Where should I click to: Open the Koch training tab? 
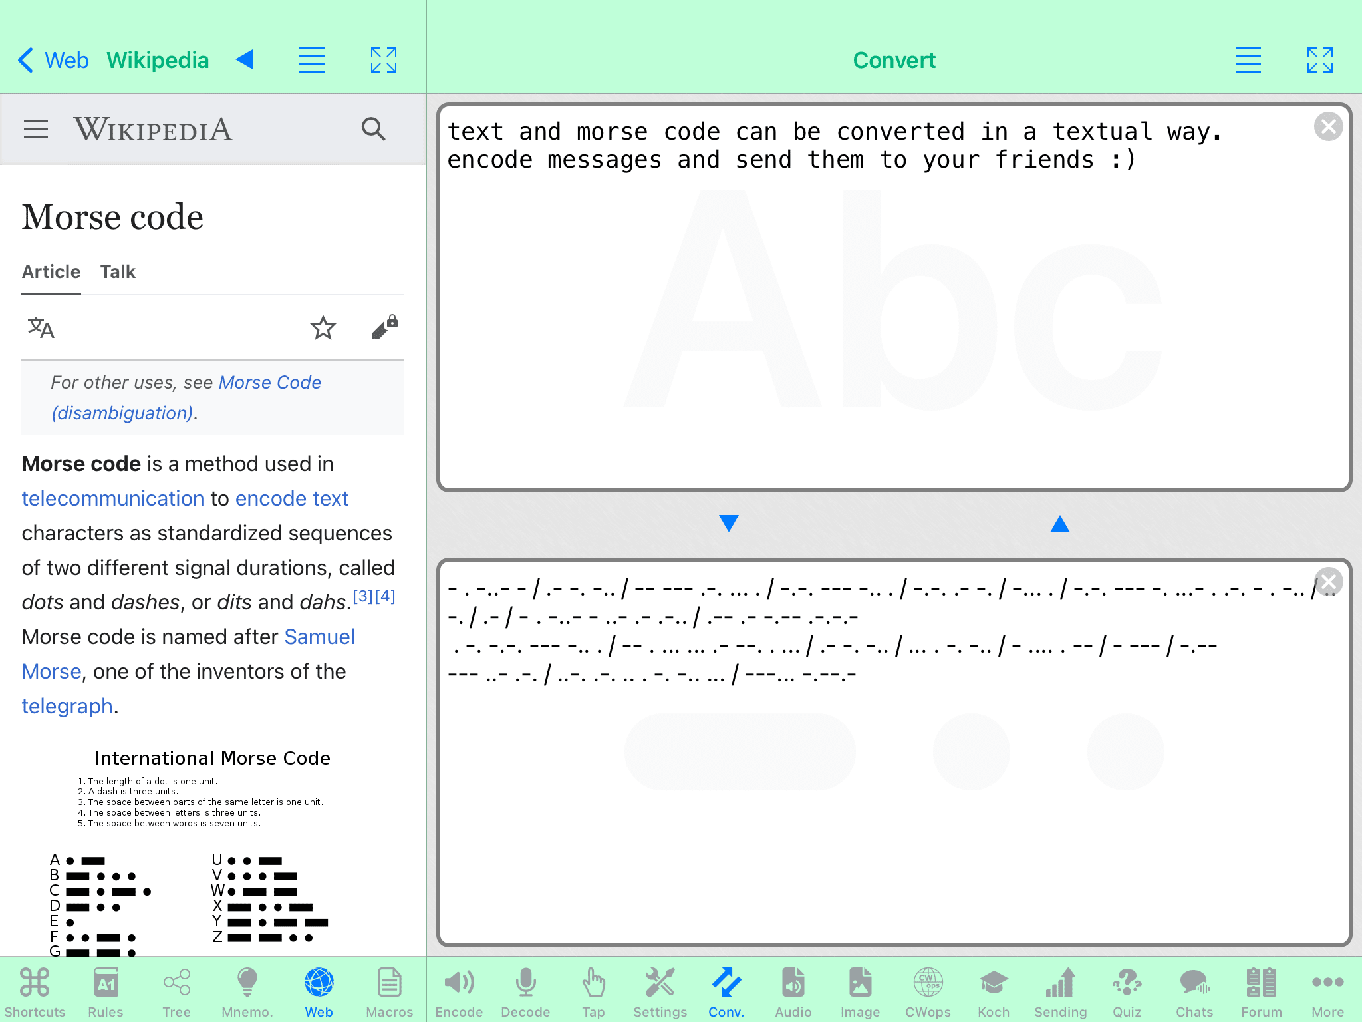click(994, 992)
